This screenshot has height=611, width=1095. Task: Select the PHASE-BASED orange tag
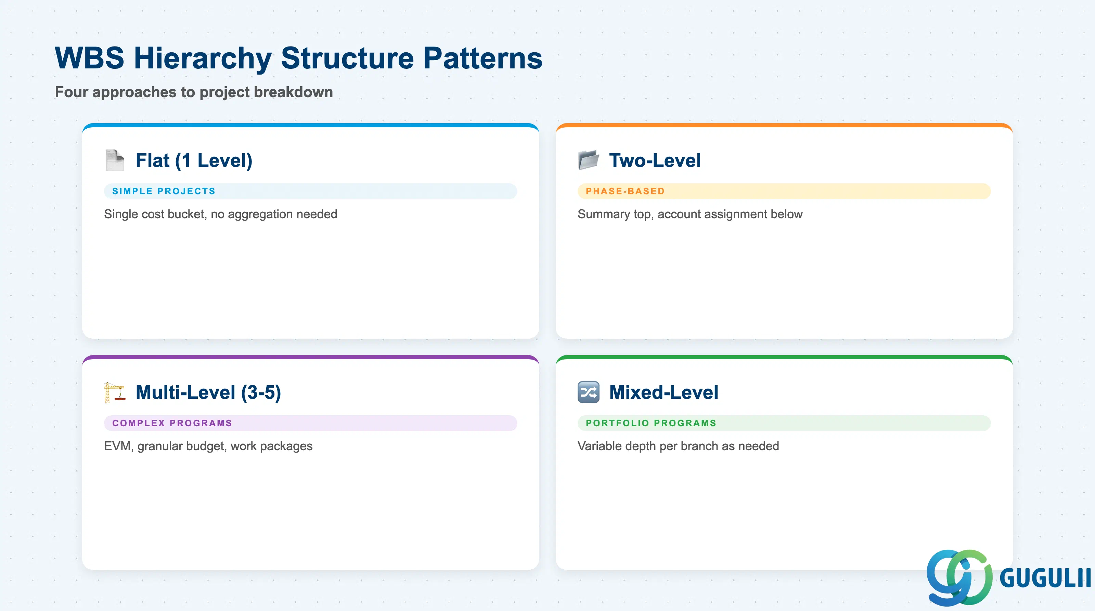coord(784,191)
